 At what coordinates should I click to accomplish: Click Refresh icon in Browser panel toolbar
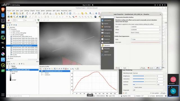pyautogui.click(x=10, y=25)
